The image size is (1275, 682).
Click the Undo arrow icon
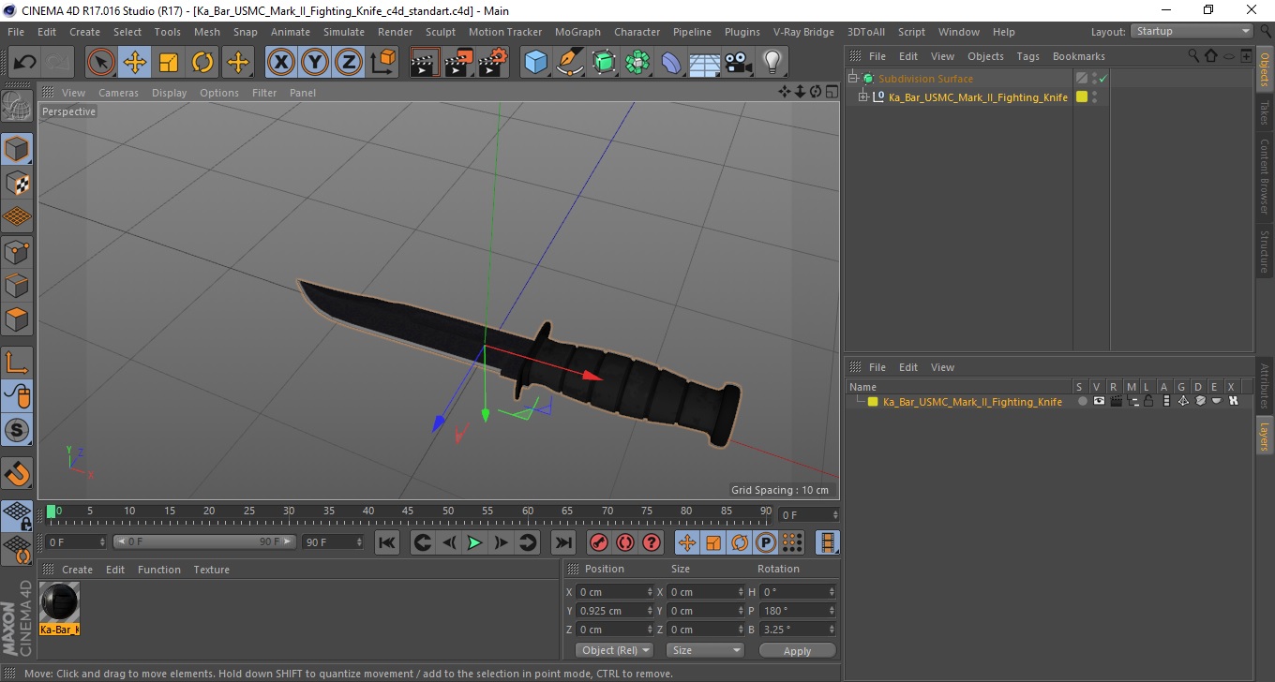click(x=24, y=63)
